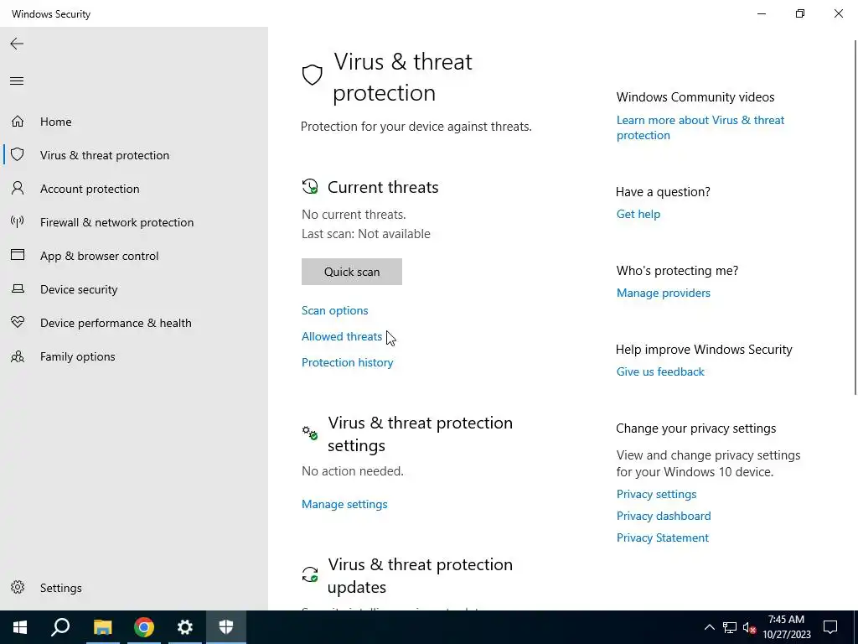Click the back arrow icon
The height and width of the screenshot is (644, 858).
coord(17,44)
